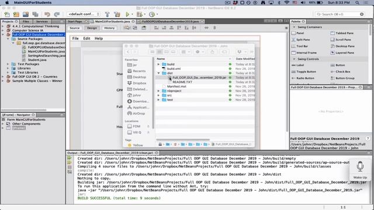Image resolution: width=374 pixels, height=210 pixels.
Task: Click the Profile Project clock icon
Action: [152, 15]
